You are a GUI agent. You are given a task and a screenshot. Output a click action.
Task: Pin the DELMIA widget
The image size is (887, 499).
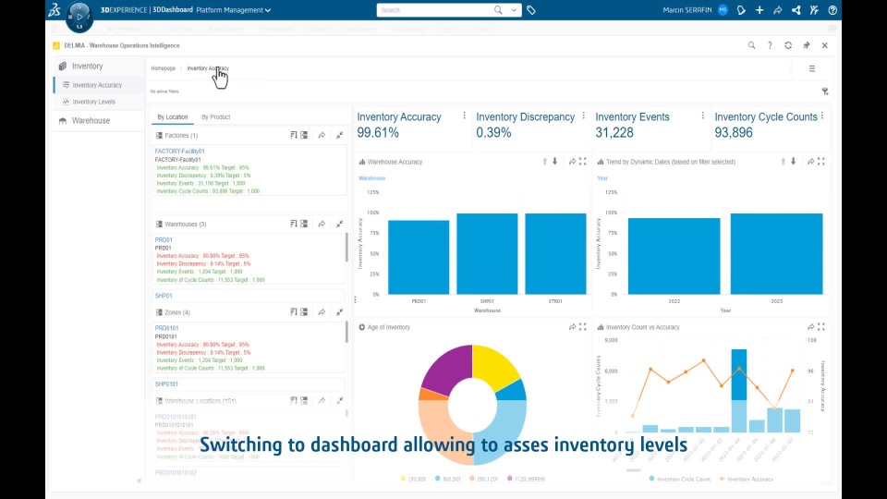point(806,45)
